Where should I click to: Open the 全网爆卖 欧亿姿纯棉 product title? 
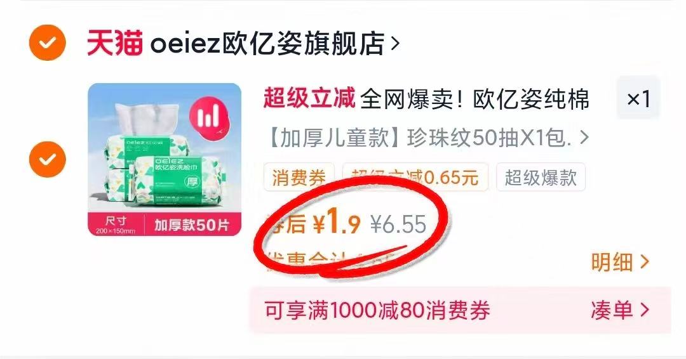pyautogui.click(x=474, y=99)
